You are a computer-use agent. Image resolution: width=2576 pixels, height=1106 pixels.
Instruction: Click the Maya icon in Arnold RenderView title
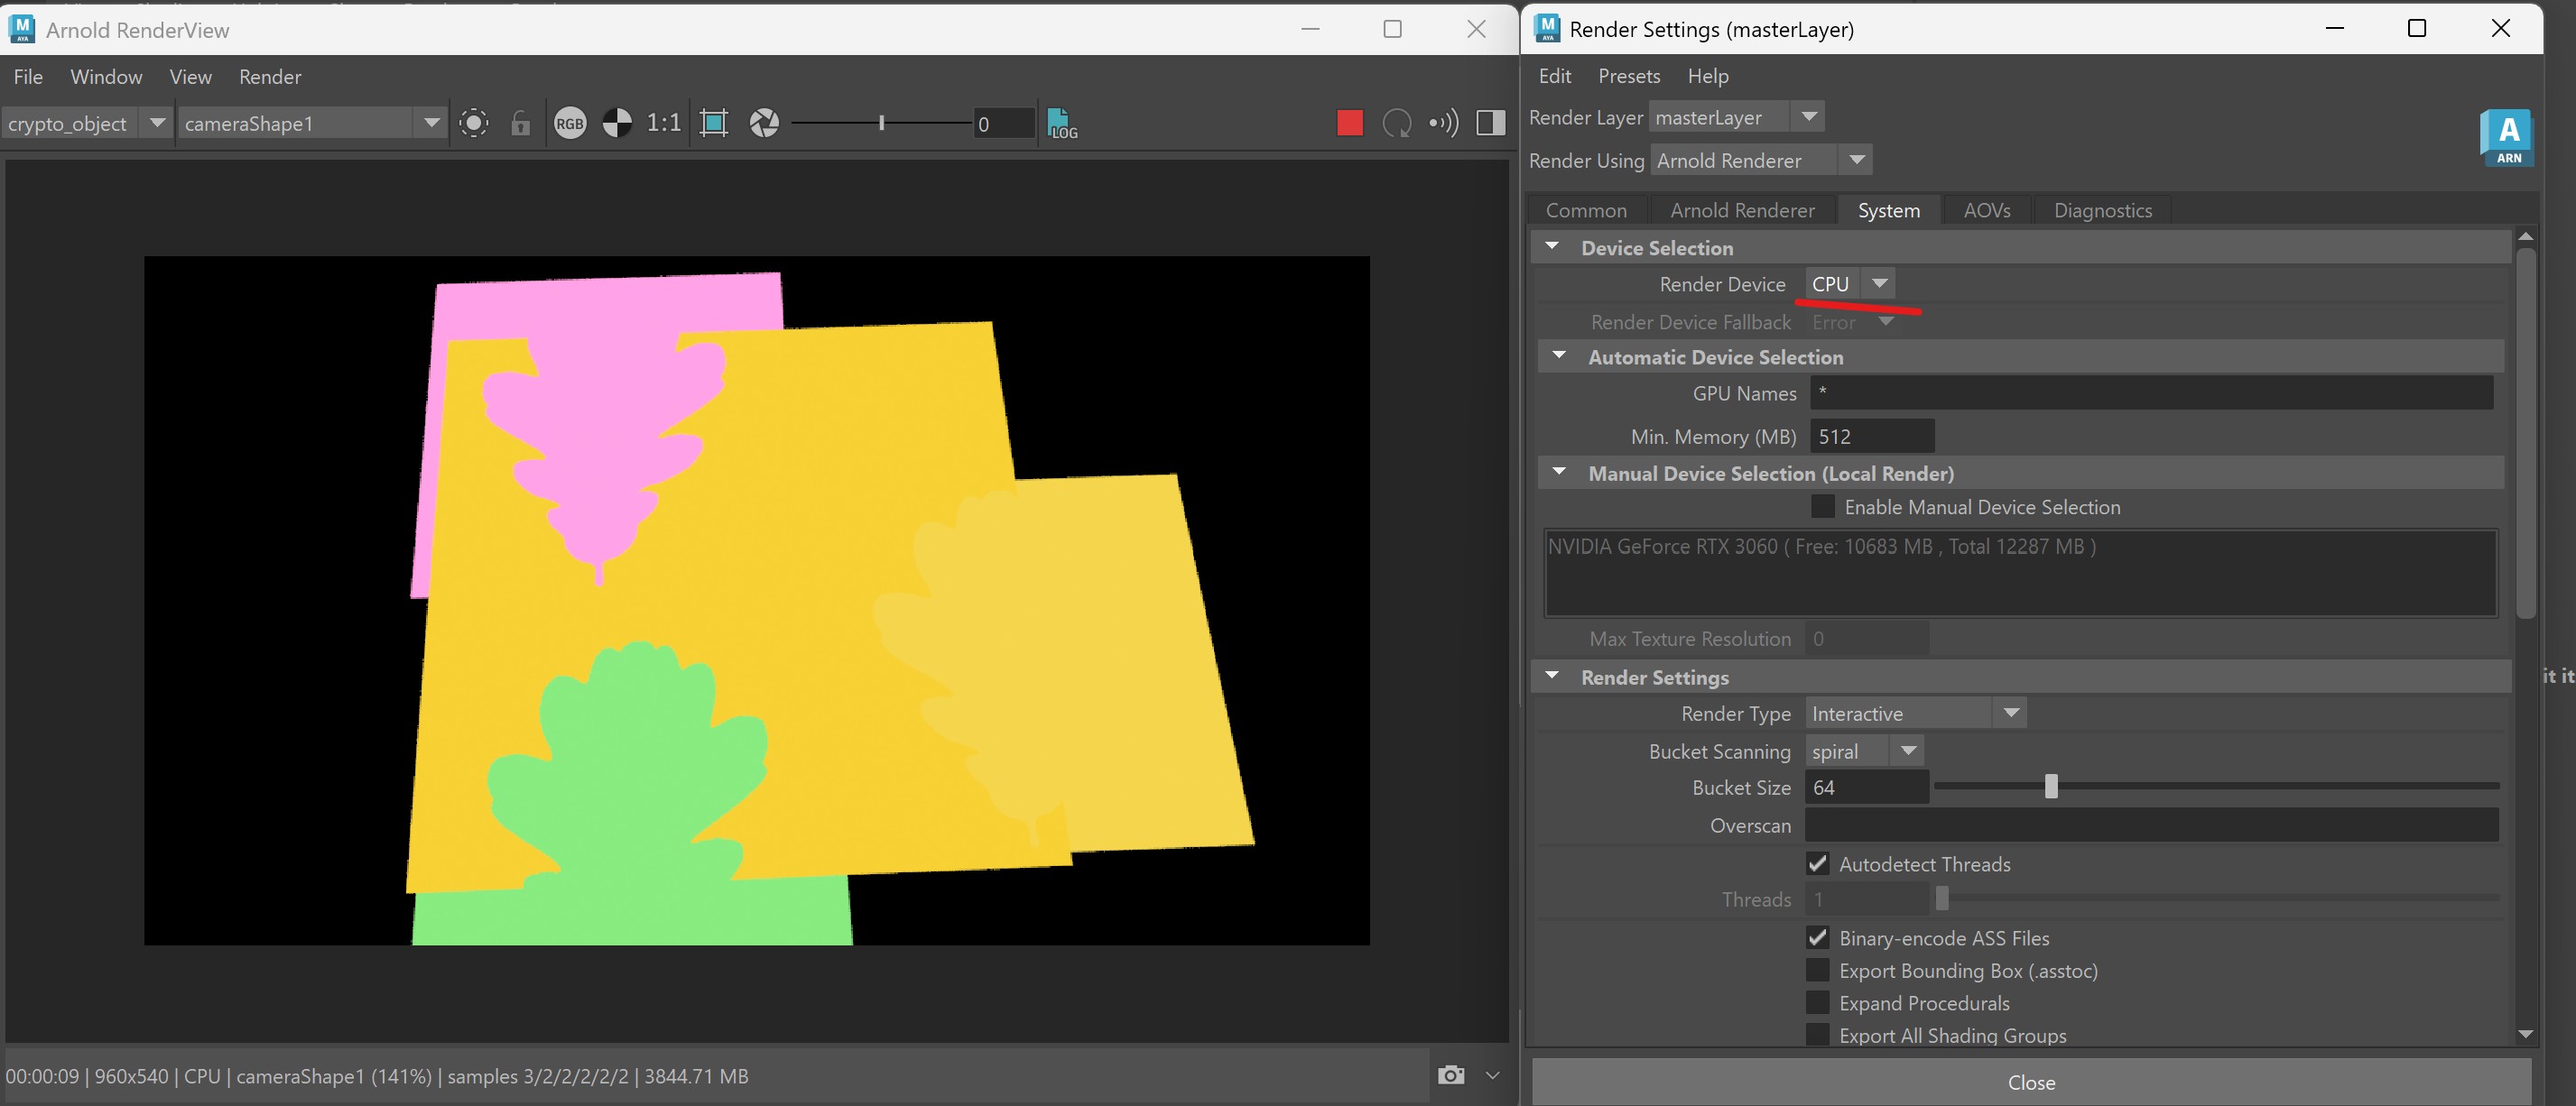[x=21, y=29]
